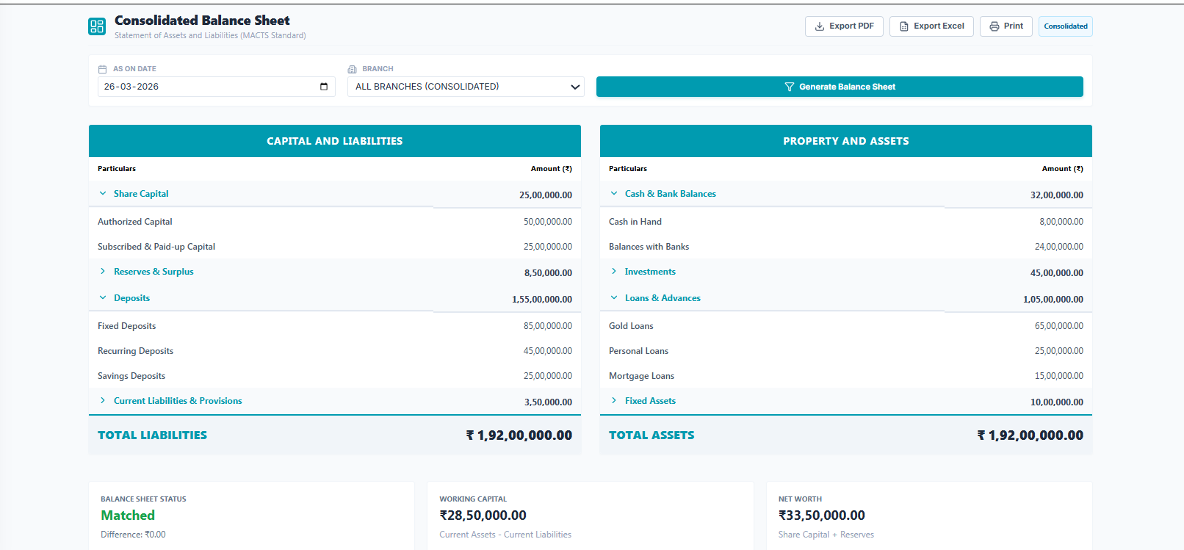This screenshot has height=550, width=1184.
Task: Click the Capital and Liabilities header
Action: point(334,141)
